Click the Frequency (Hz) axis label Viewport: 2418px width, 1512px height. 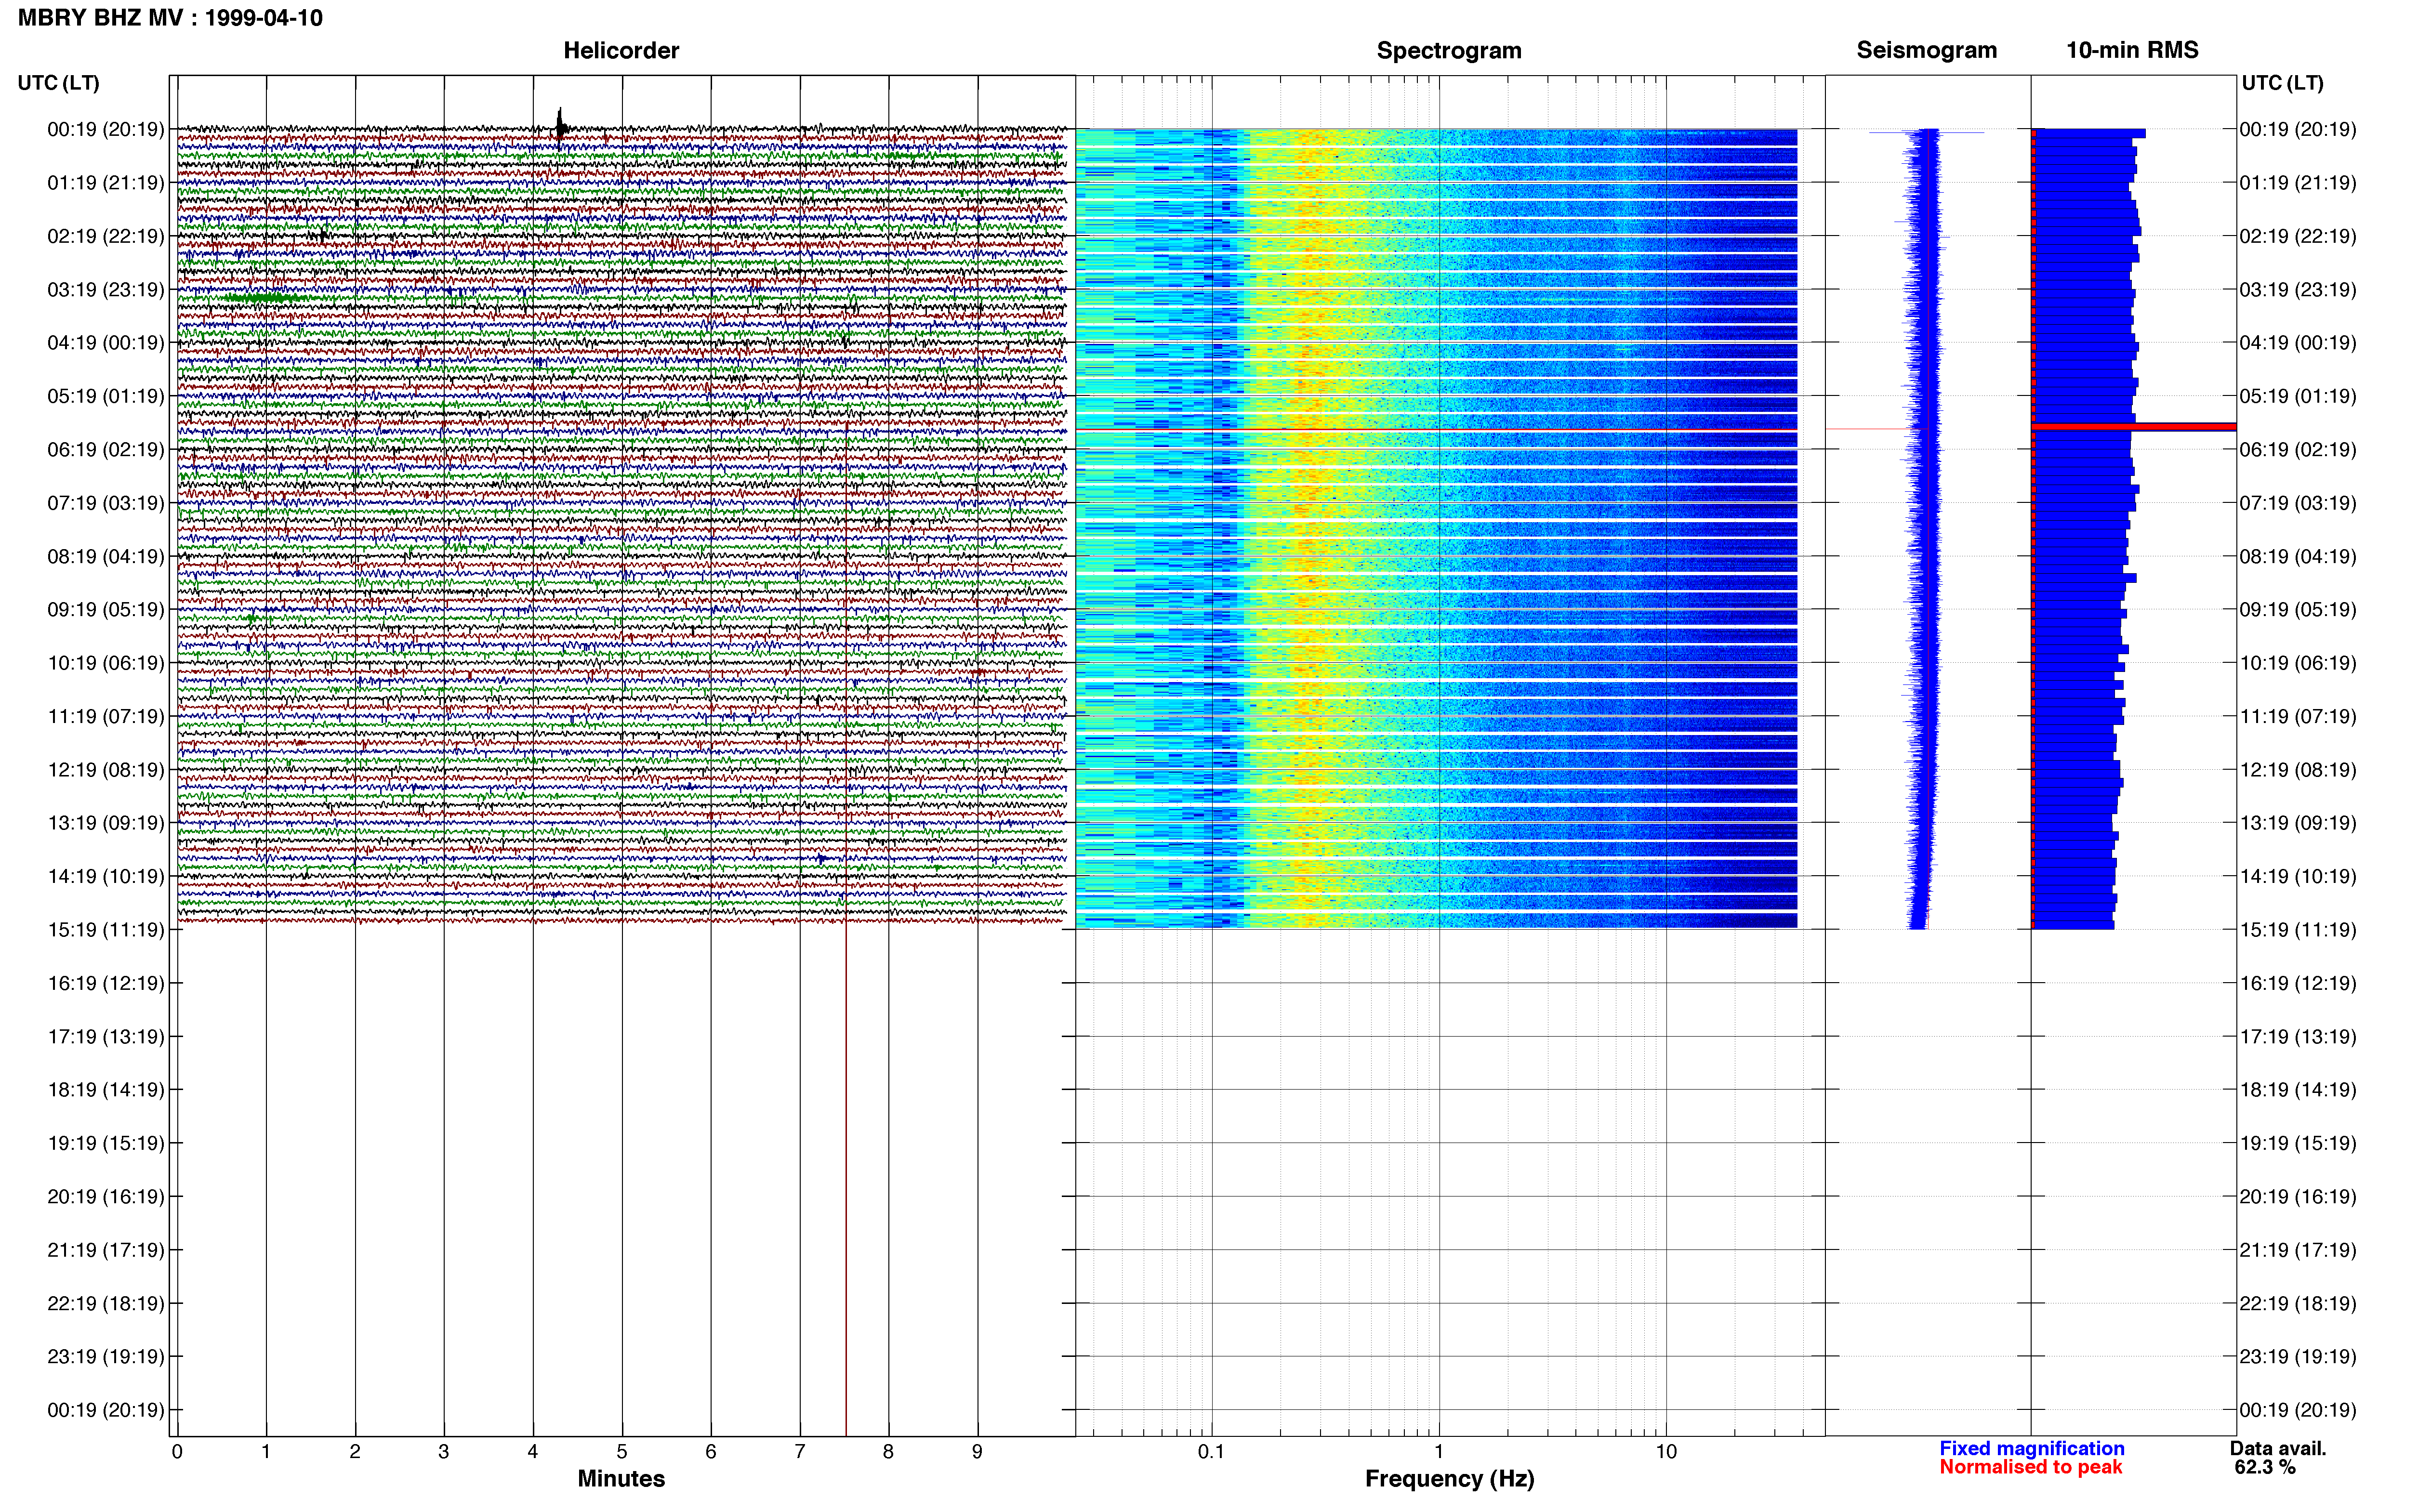pos(1449,1479)
